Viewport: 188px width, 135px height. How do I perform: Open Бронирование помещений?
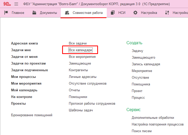point(32,115)
